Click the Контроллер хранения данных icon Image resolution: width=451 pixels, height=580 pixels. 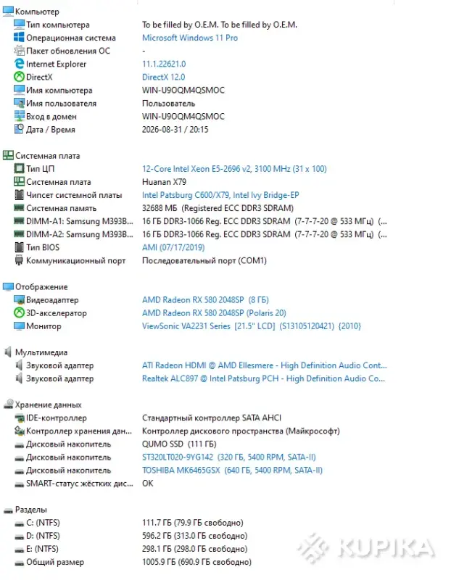coord(19,431)
